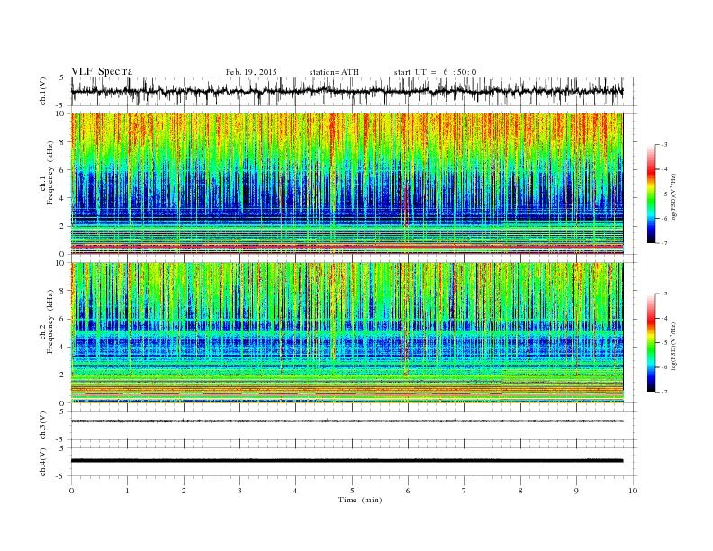
Task: Click the "6" kHz tick of ch.1 spectrogram
Action: coord(63,170)
